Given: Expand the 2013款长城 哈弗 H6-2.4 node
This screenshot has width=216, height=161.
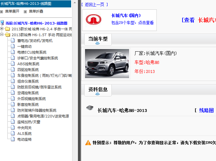Looking at the screenshot, I should pyautogui.click(x=2, y=29).
